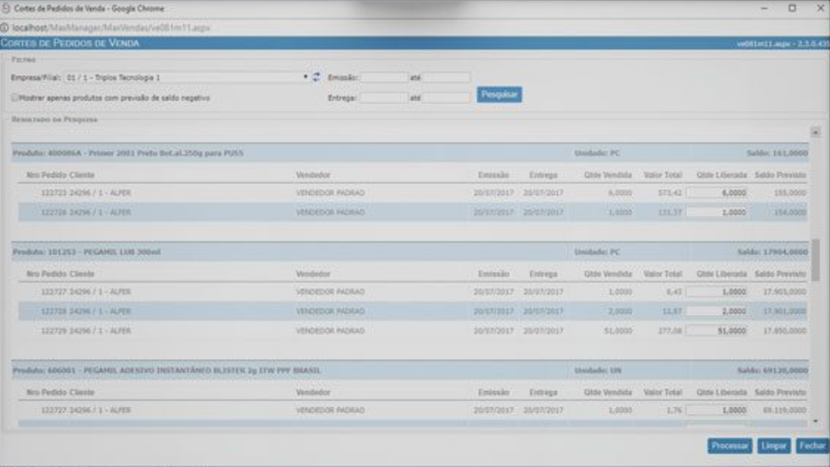
Task: Click the Fechar button
Action: (x=812, y=446)
